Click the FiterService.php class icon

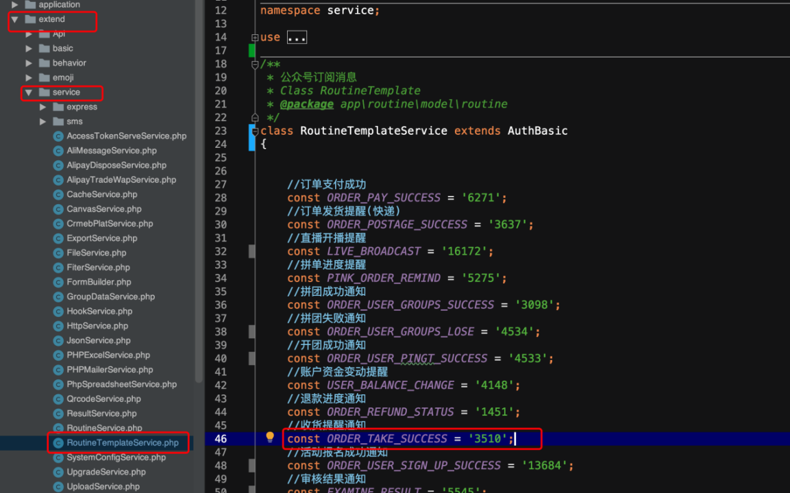[58, 268]
